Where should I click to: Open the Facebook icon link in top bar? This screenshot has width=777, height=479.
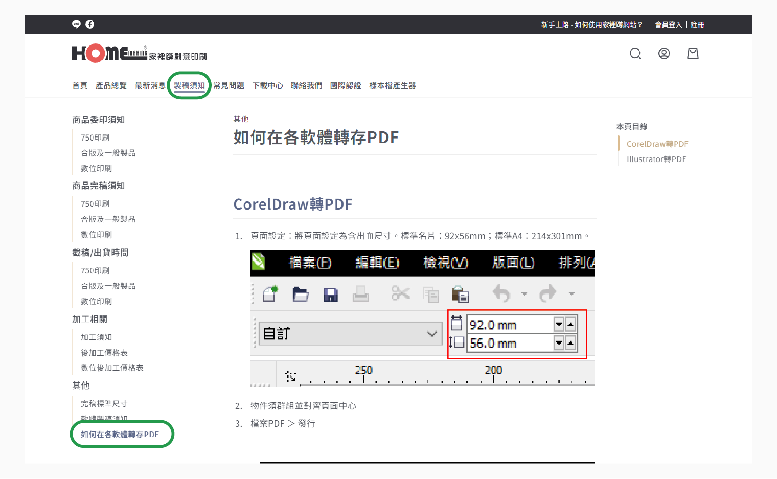90,24
